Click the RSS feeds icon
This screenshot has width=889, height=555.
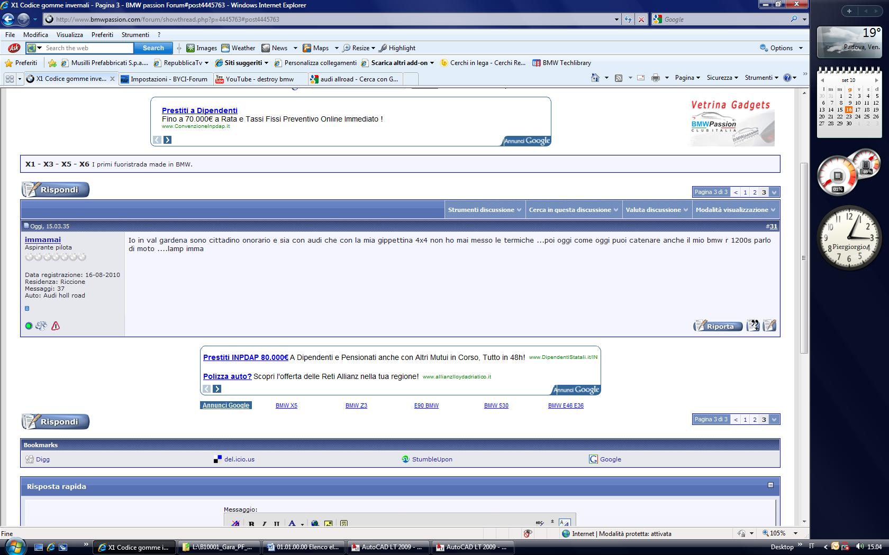tap(618, 78)
